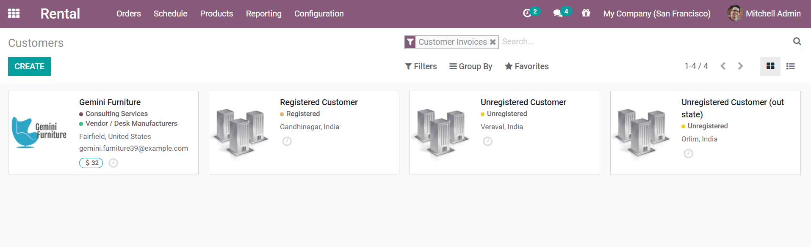Click Mitchell Admin avatar picture
811x247 pixels.
(735, 13)
